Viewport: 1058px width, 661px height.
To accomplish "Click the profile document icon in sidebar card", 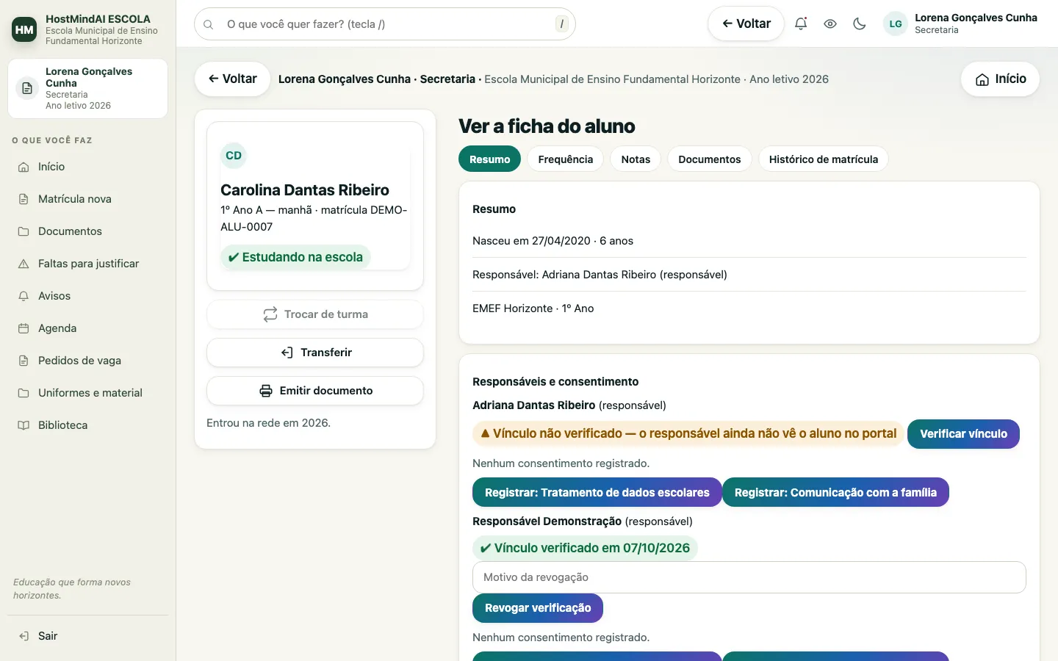I will 27,88.
